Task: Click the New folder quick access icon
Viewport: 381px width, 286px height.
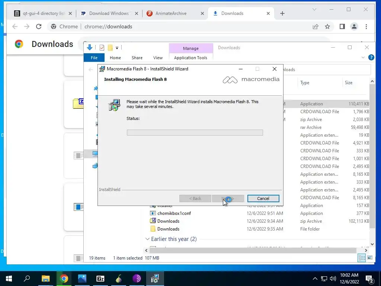Action: [110, 48]
